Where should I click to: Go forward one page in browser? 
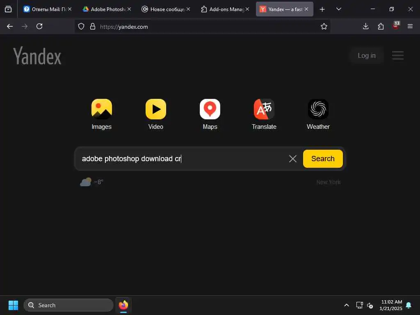pos(25,26)
